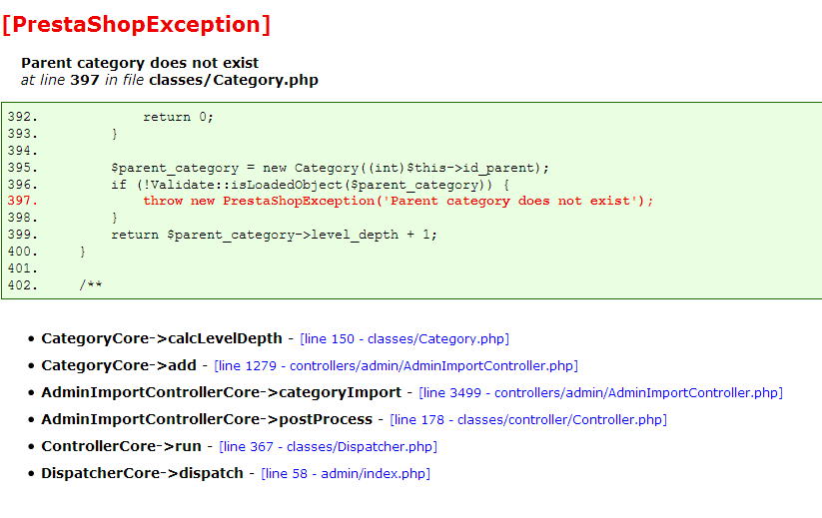The height and width of the screenshot is (518, 822).
Task: Click the [PrestaShopException] red heading
Action: click(x=136, y=25)
